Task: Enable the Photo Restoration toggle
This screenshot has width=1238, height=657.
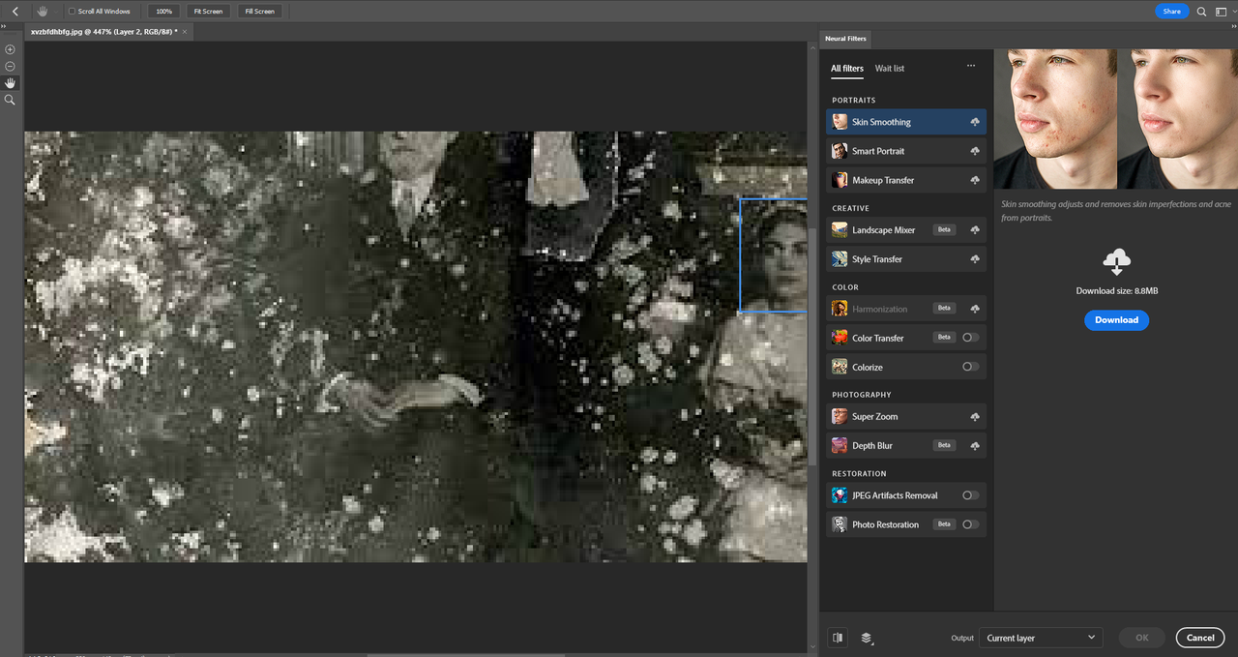Action: tap(970, 524)
